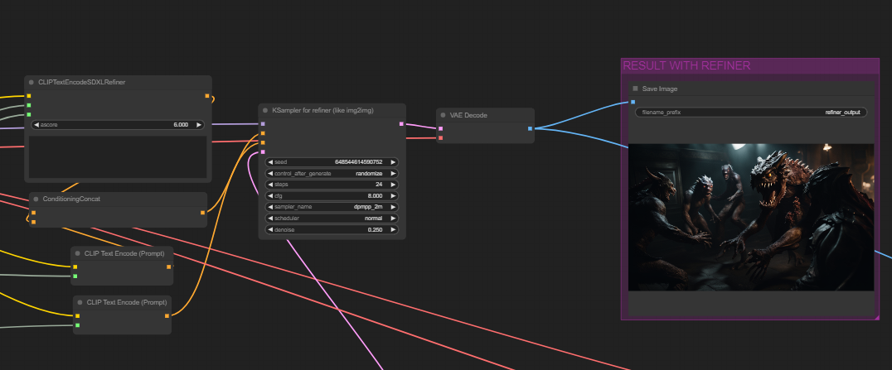892x370 pixels.
Task: Decrease cfg value with left arrow
Action: [270, 196]
